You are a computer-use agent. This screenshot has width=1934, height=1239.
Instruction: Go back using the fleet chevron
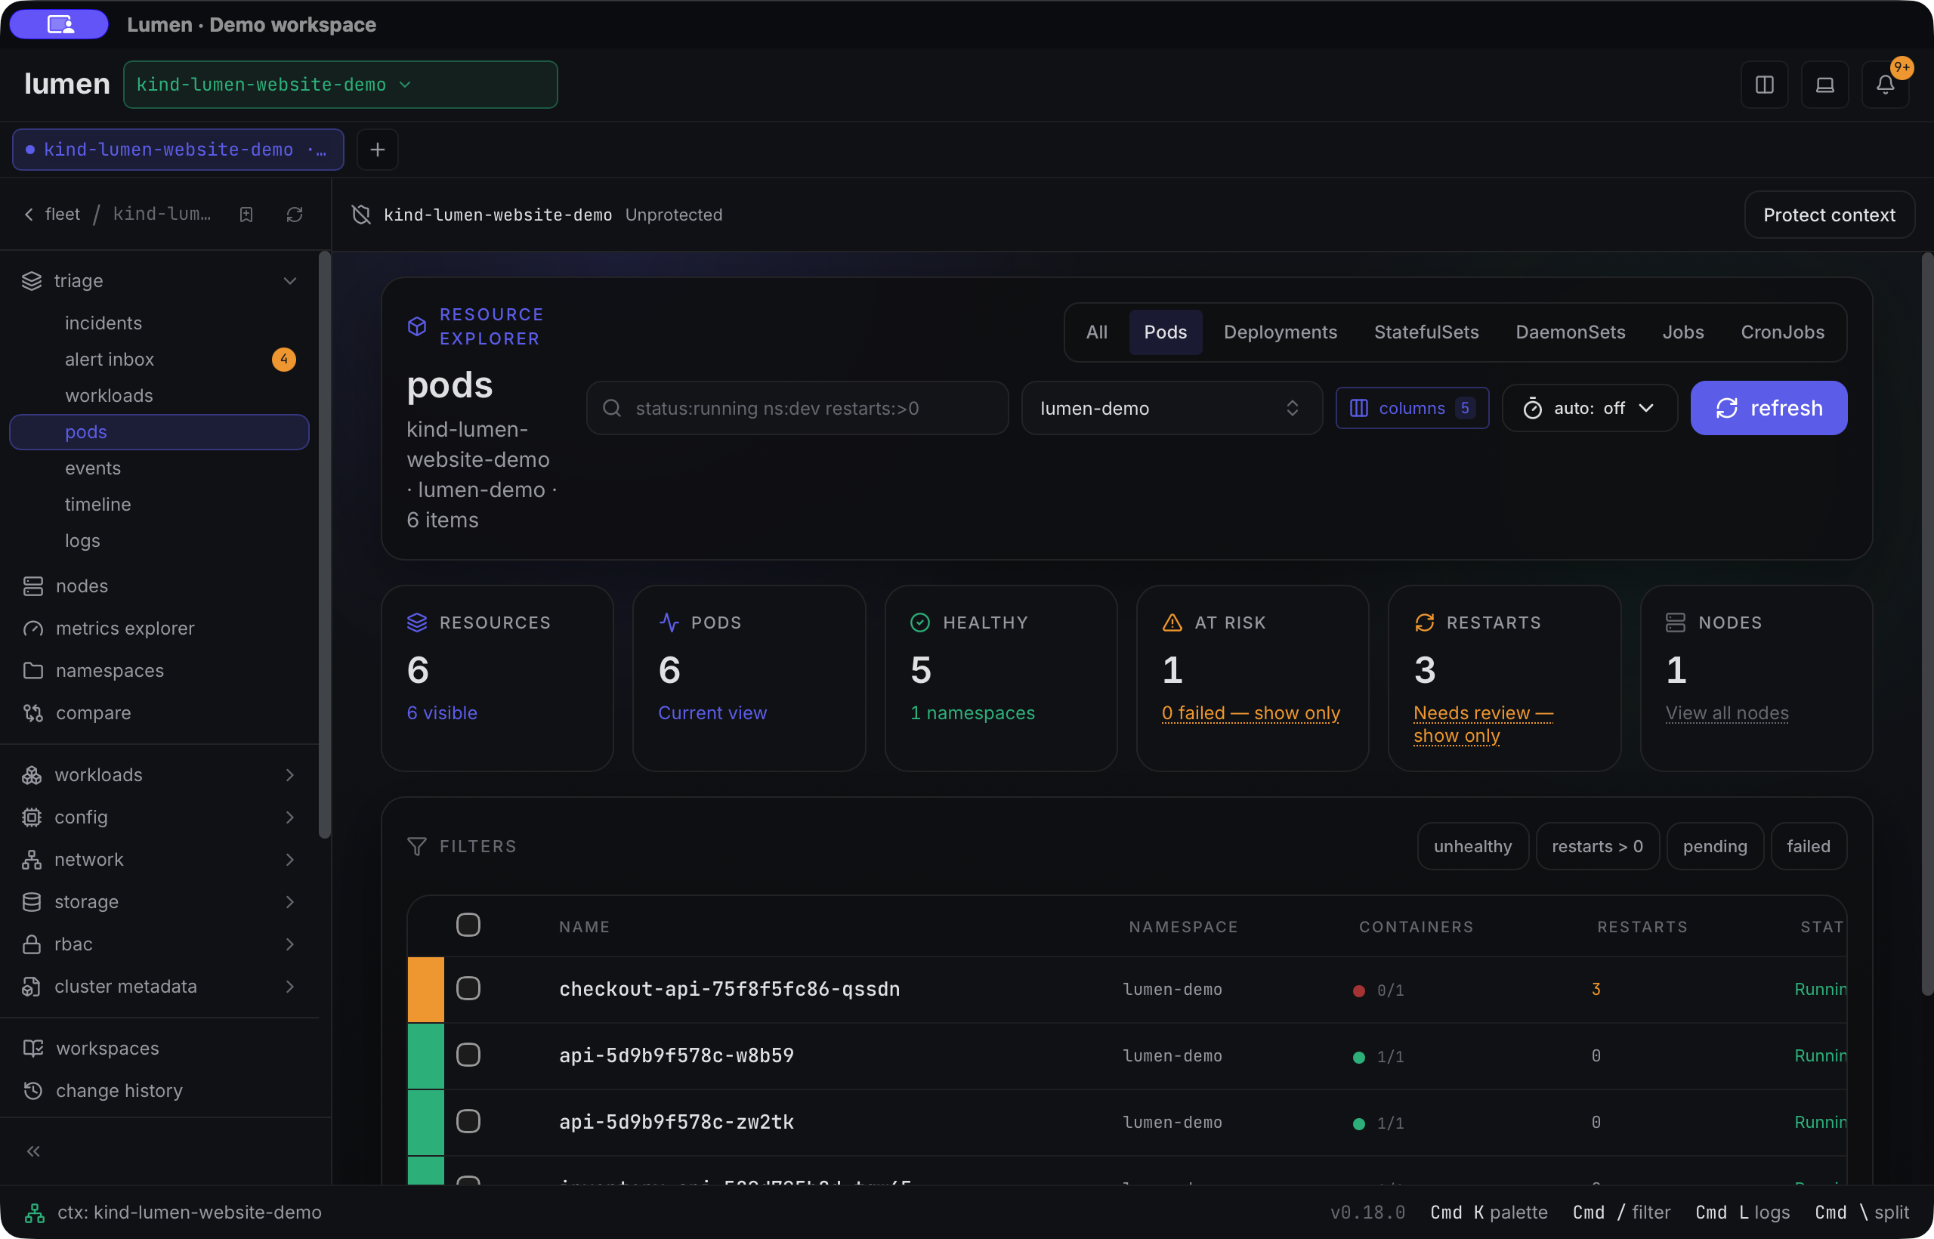click(x=29, y=215)
